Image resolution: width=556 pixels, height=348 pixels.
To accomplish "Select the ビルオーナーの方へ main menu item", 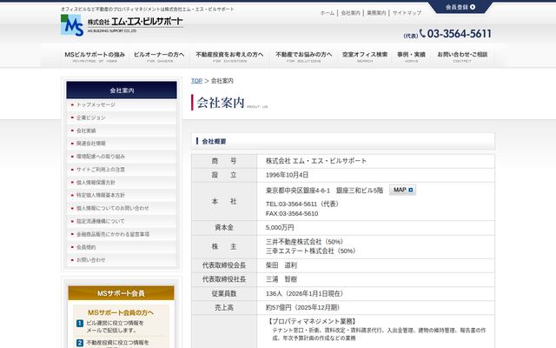I will pyautogui.click(x=159, y=57).
